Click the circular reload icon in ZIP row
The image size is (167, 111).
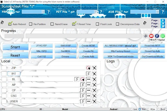[88, 68]
